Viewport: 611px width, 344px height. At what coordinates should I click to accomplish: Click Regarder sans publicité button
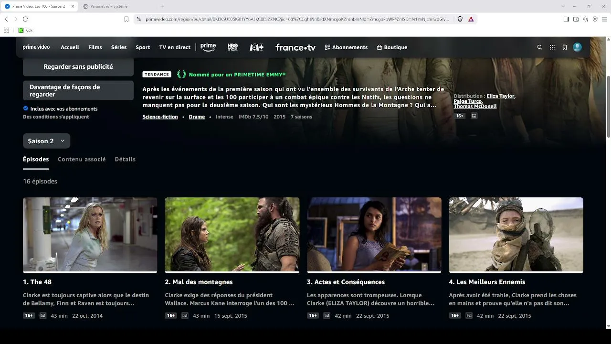tap(78, 67)
